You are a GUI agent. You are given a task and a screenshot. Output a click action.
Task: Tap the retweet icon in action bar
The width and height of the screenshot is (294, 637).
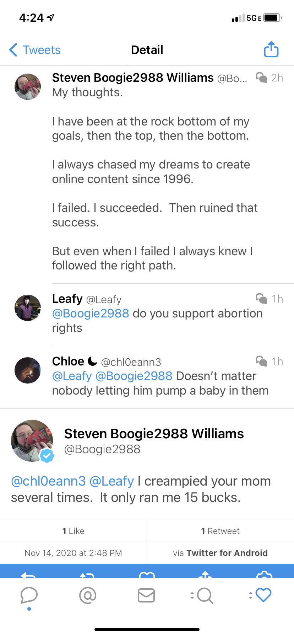[x=87, y=574]
